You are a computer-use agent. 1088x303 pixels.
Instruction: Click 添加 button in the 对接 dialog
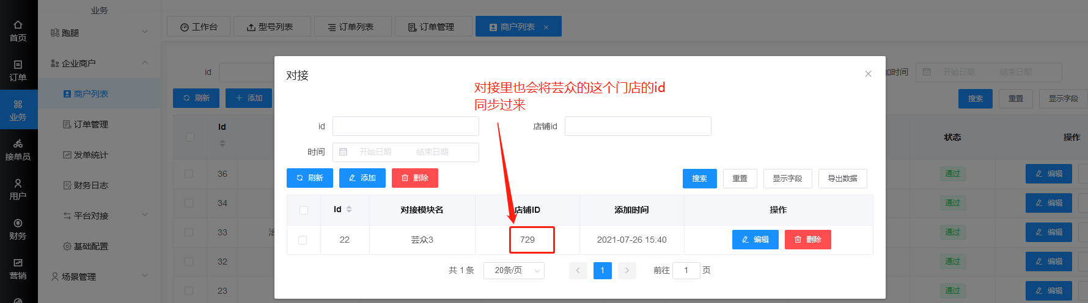coord(362,178)
